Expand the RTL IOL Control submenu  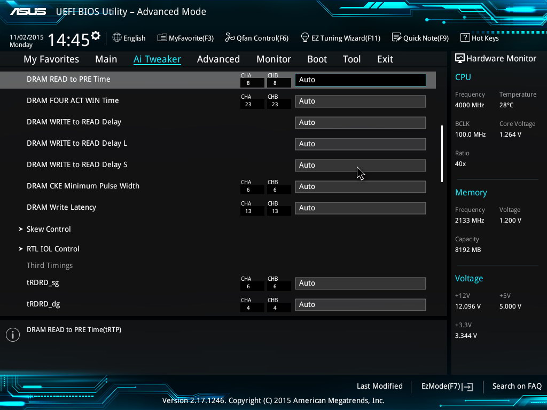53,249
